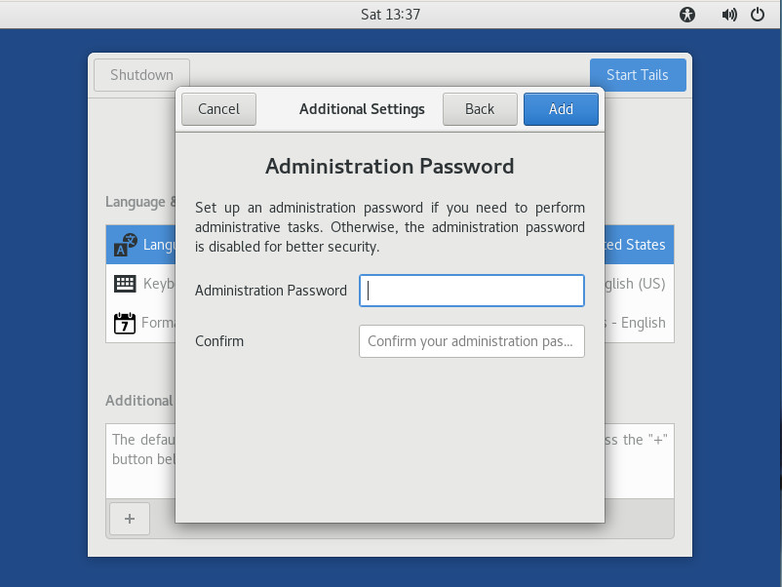The height and width of the screenshot is (587, 782).
Task: Go Back in Additional Settings dialog
Action: (479, 109)
